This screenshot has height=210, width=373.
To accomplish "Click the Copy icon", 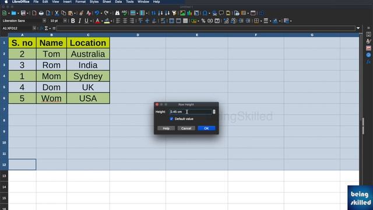I will pos(64,13).
